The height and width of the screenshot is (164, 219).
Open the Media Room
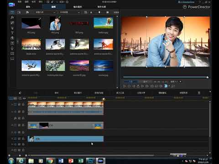pyautogui.click(x=12, y=12)
